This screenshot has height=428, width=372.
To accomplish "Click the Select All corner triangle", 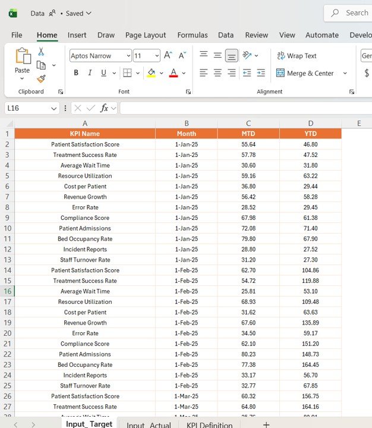I will pyautogui.click(x=10, y=124).
